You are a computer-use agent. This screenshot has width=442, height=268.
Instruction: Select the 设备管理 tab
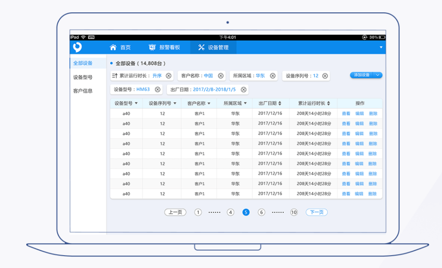[x=213, y=47]
